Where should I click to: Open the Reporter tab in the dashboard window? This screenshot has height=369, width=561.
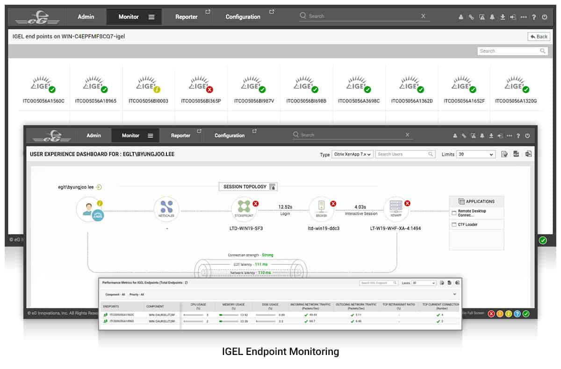(x=180, y=135)
